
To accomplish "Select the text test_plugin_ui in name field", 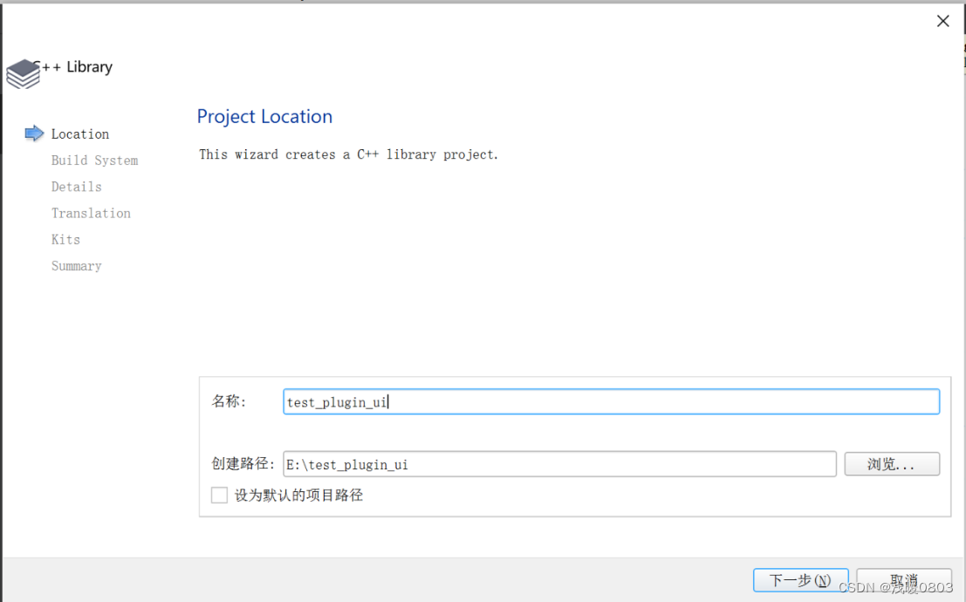I will click(336, 401).
